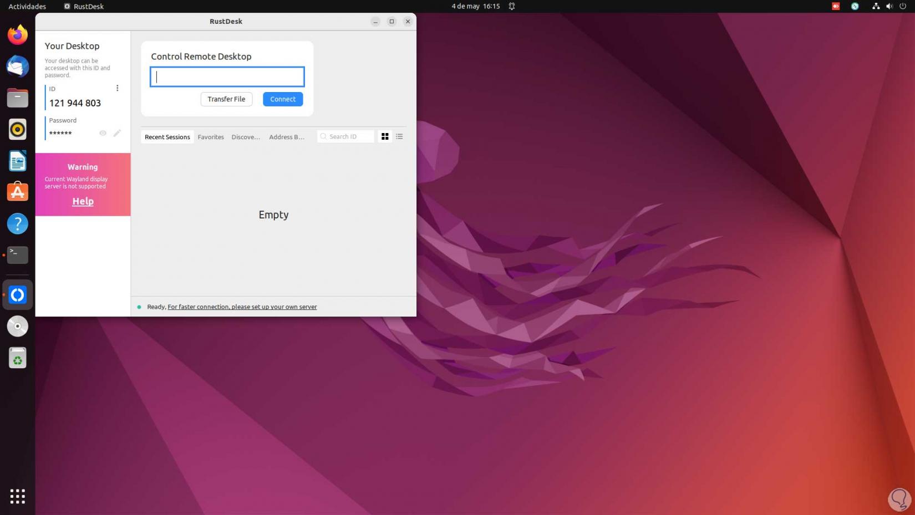This screenshot has height=515, width=915.
Task: Click the Control Remote Desktop heading
Action: pos(201,57)
